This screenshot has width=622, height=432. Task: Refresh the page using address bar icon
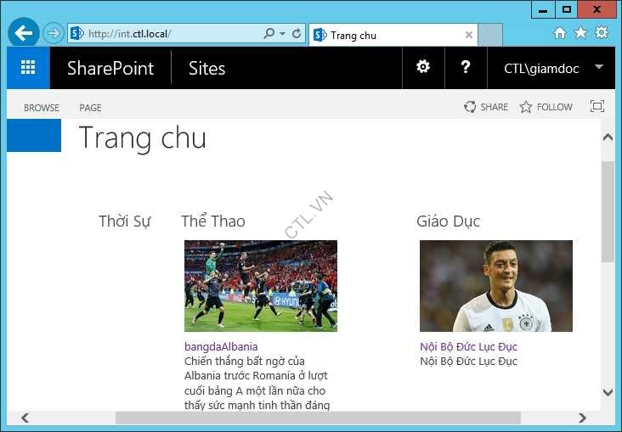297,34
